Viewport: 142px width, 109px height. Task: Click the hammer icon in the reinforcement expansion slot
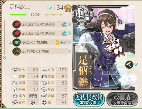(129, 65)
